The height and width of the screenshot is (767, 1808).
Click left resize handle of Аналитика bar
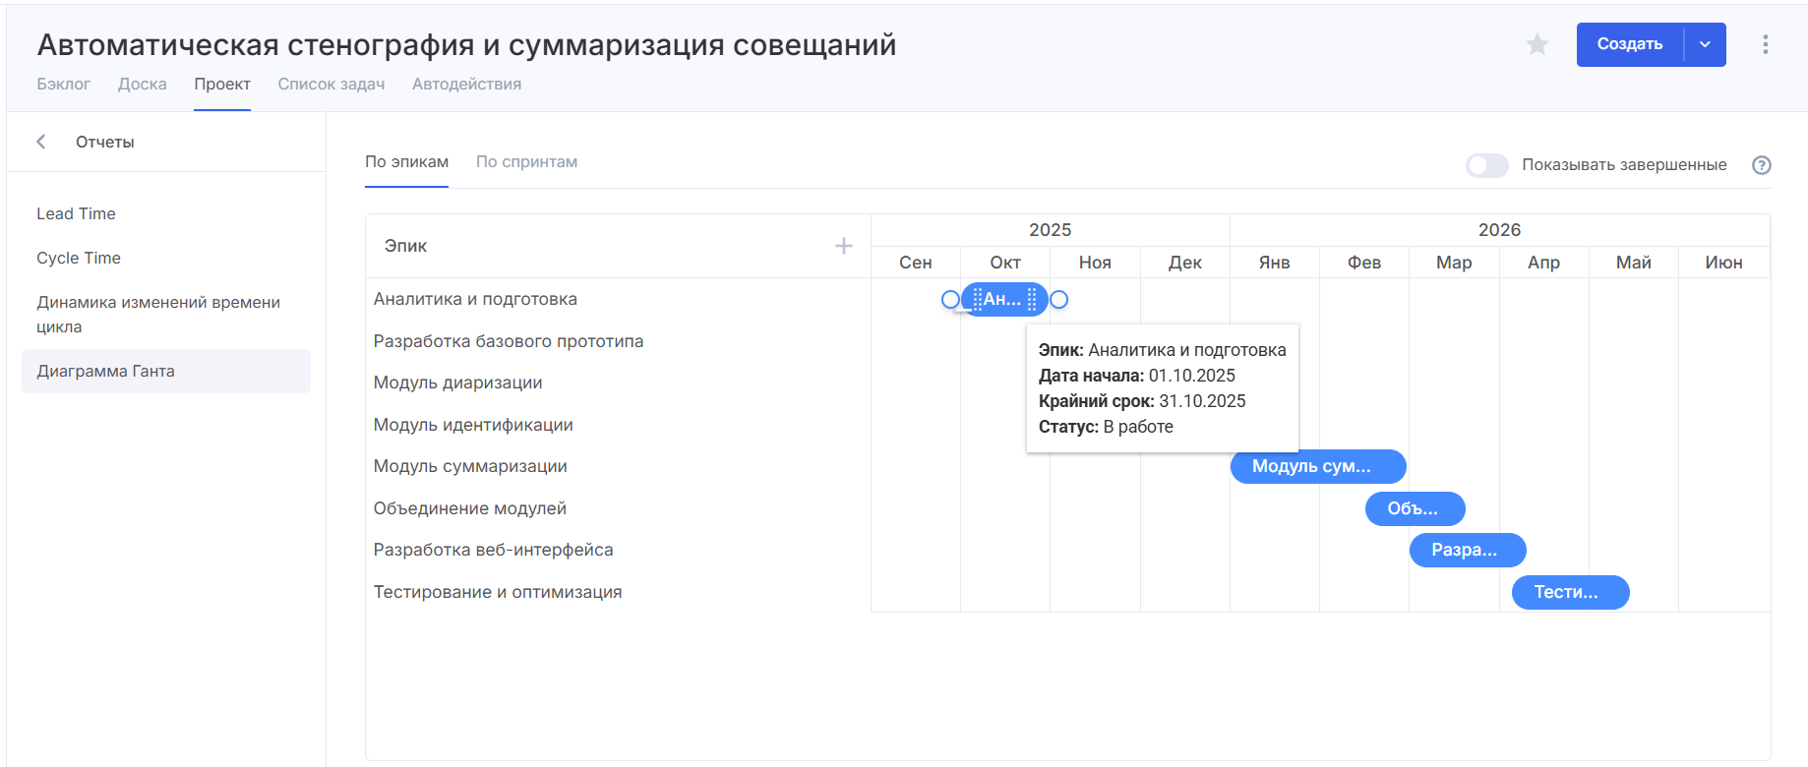point(950,300)
